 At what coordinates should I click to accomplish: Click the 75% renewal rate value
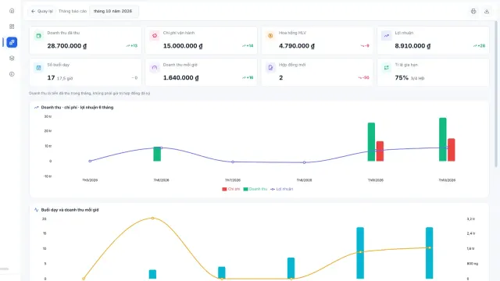402,78
